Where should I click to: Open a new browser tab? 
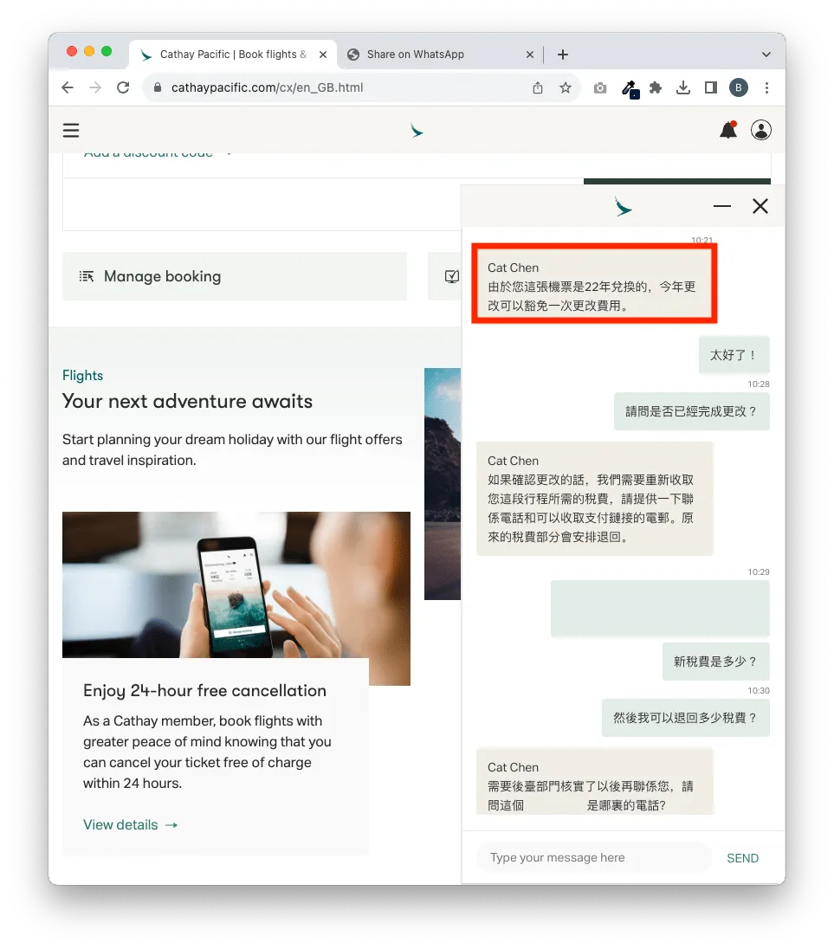(x=563, y=55)
